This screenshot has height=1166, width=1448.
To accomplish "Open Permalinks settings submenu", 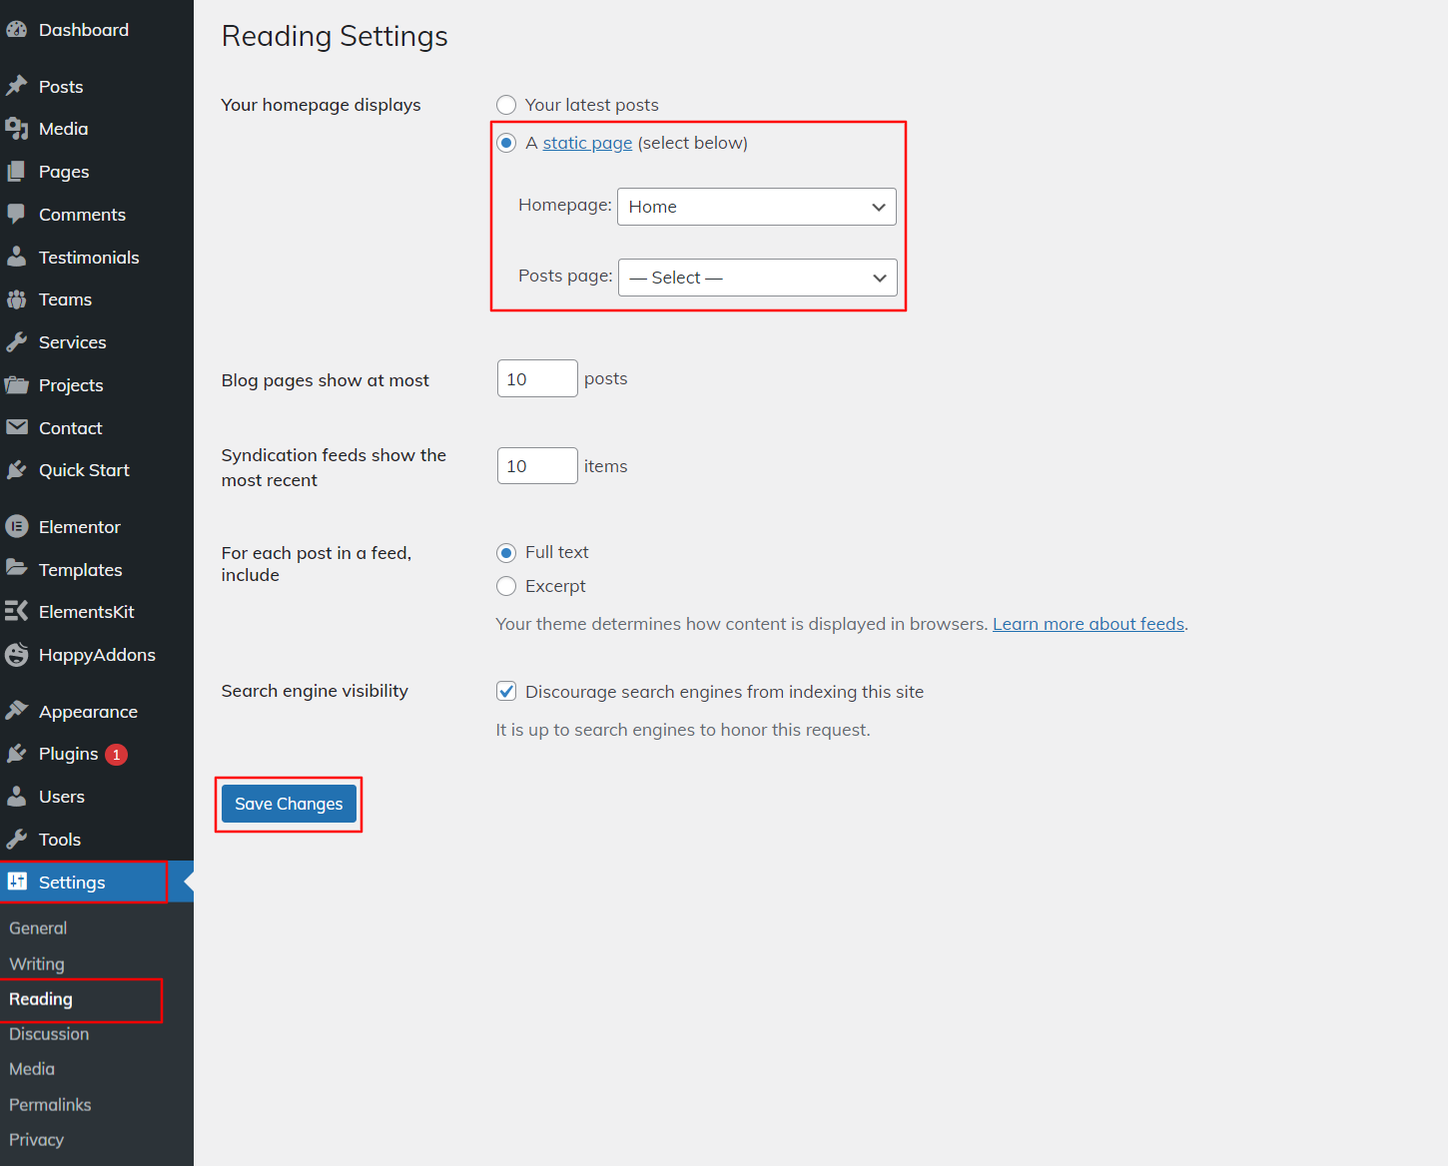I will (x=50, y=1105).
